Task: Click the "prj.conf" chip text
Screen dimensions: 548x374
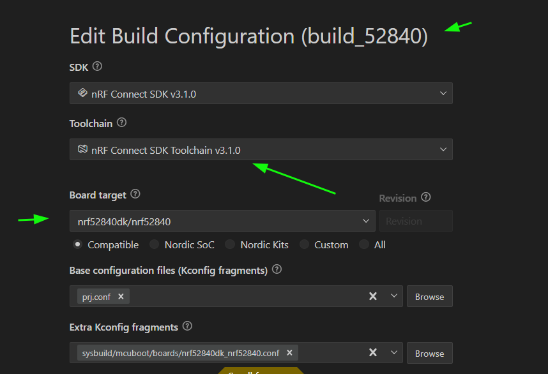Action: pyautogui.click(x=96, y=297)
